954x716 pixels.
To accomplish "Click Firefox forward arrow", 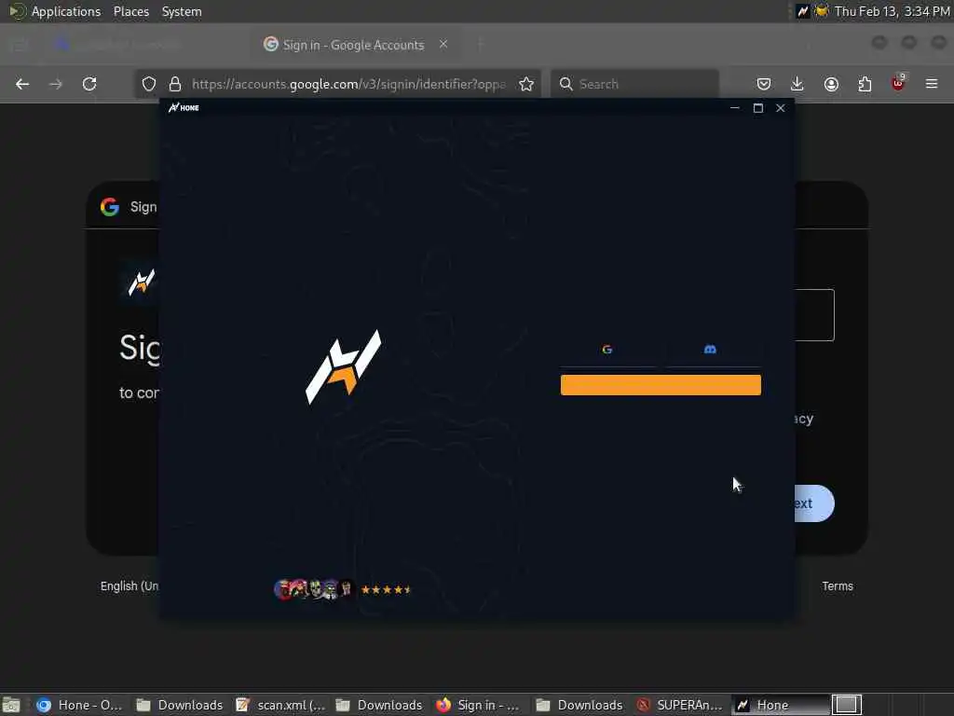I will pos(56,84).
